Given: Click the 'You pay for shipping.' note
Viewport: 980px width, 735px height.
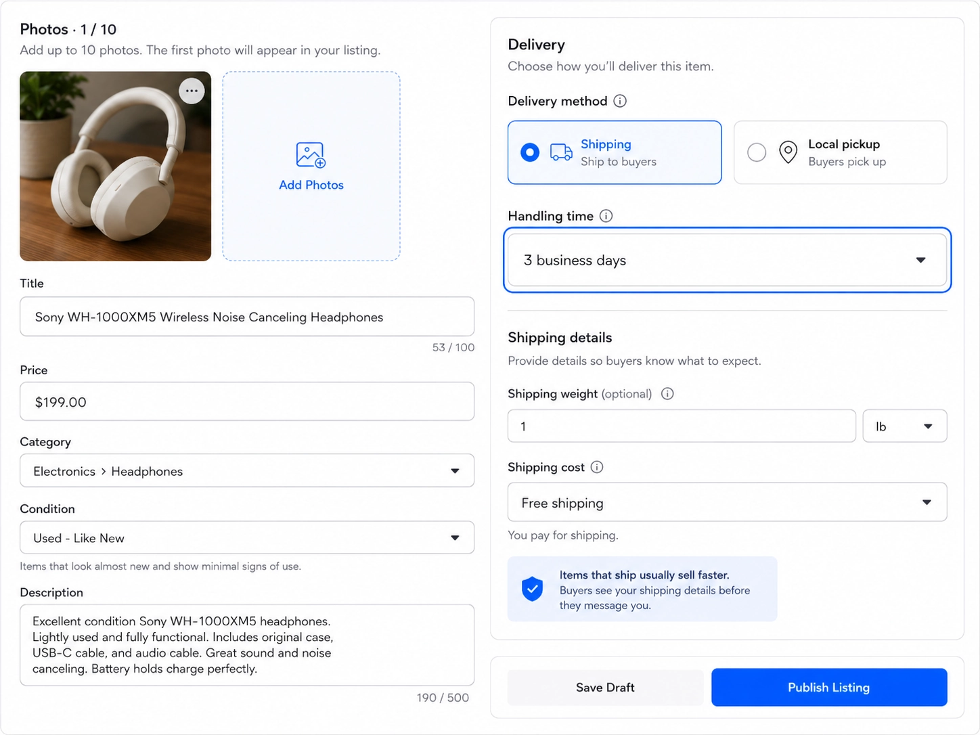Looking at the screenshot, I should tap(563, 535).
